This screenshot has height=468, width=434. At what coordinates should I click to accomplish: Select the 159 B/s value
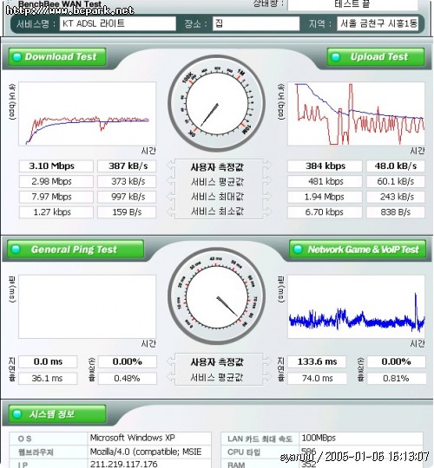click(x=127, y=212)
